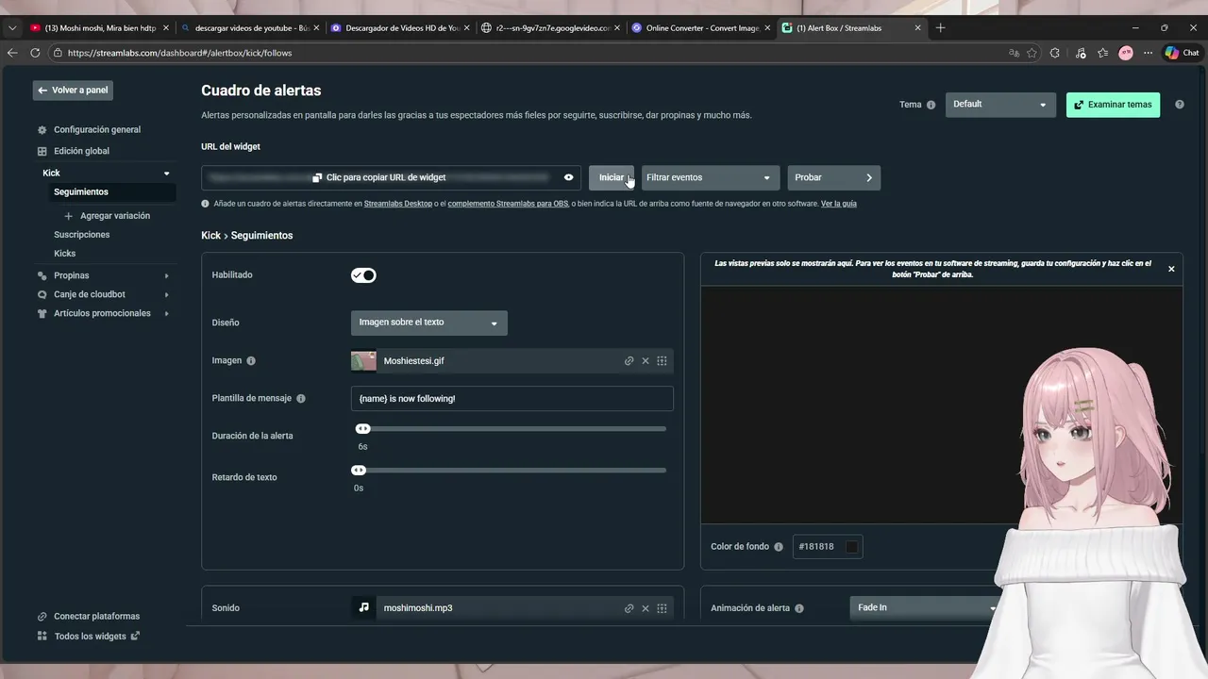Screen dimensions: 1208x679
Task: Click link icon for moshimoshi.mp3
Action: pyautogui.click(x=629, y=608)
